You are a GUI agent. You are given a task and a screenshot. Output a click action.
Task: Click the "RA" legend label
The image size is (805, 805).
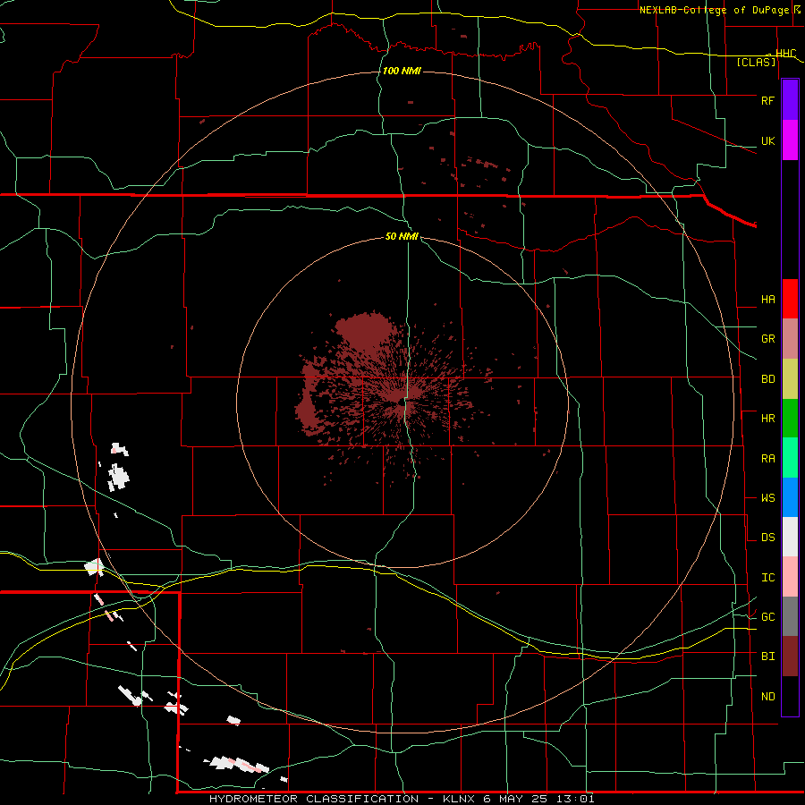(x=767, y=459)
